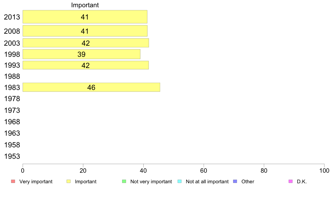Click the red Very important legend swatch
332x205 pixels.
coord(13,181)
